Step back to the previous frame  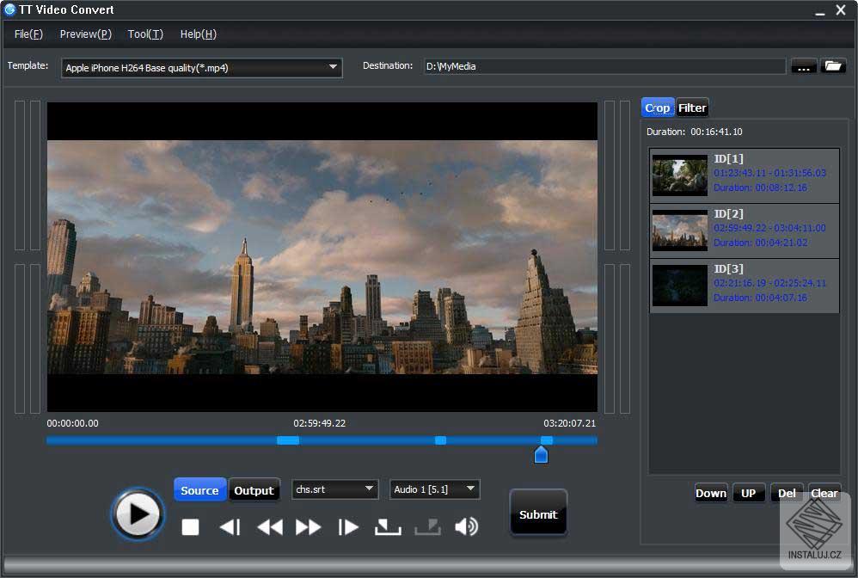tap(230, 527)
